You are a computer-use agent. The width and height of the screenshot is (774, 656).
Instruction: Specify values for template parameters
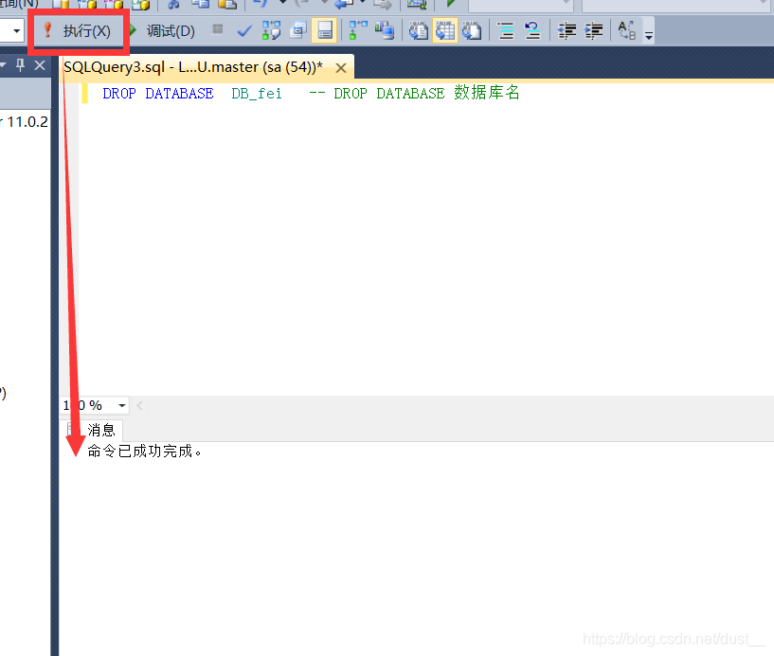point(627,30)
